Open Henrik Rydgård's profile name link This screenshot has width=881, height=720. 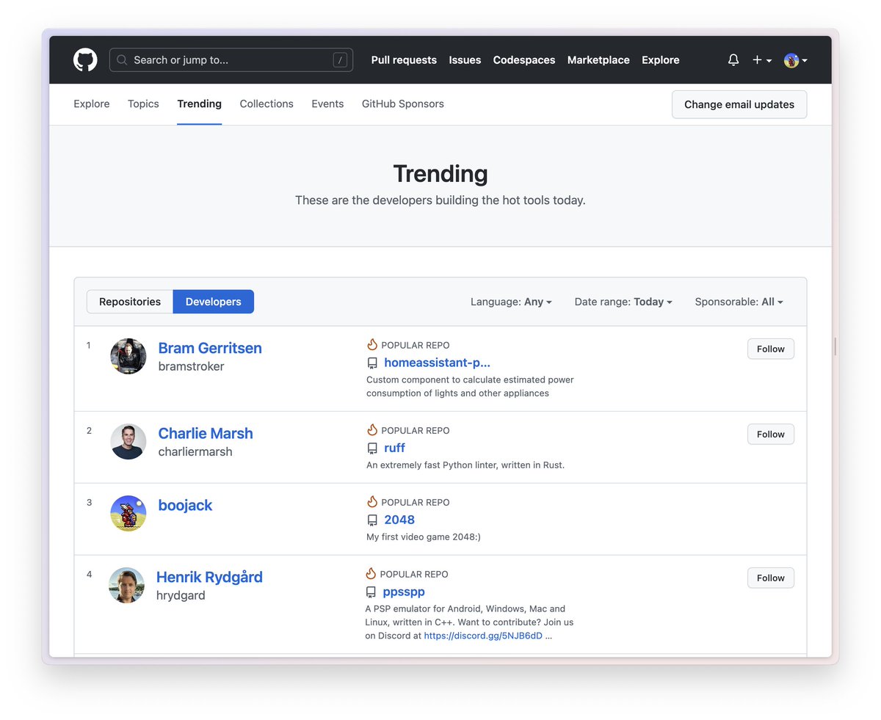coord(209,577)
